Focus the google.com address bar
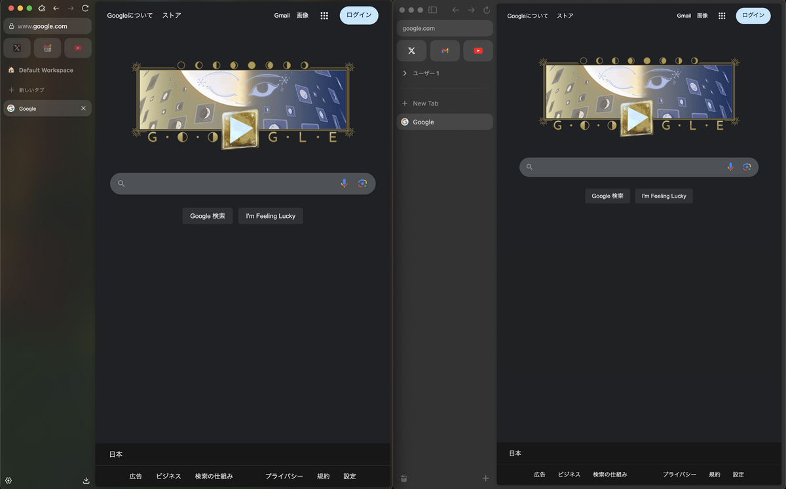Screen dimensions: 786x489 (445, 28)
